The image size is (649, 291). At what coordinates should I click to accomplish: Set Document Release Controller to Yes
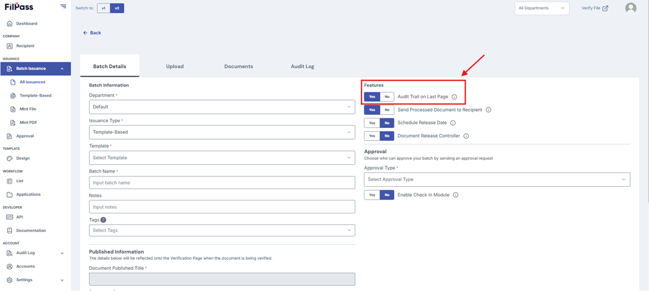[x=372, y=136]
